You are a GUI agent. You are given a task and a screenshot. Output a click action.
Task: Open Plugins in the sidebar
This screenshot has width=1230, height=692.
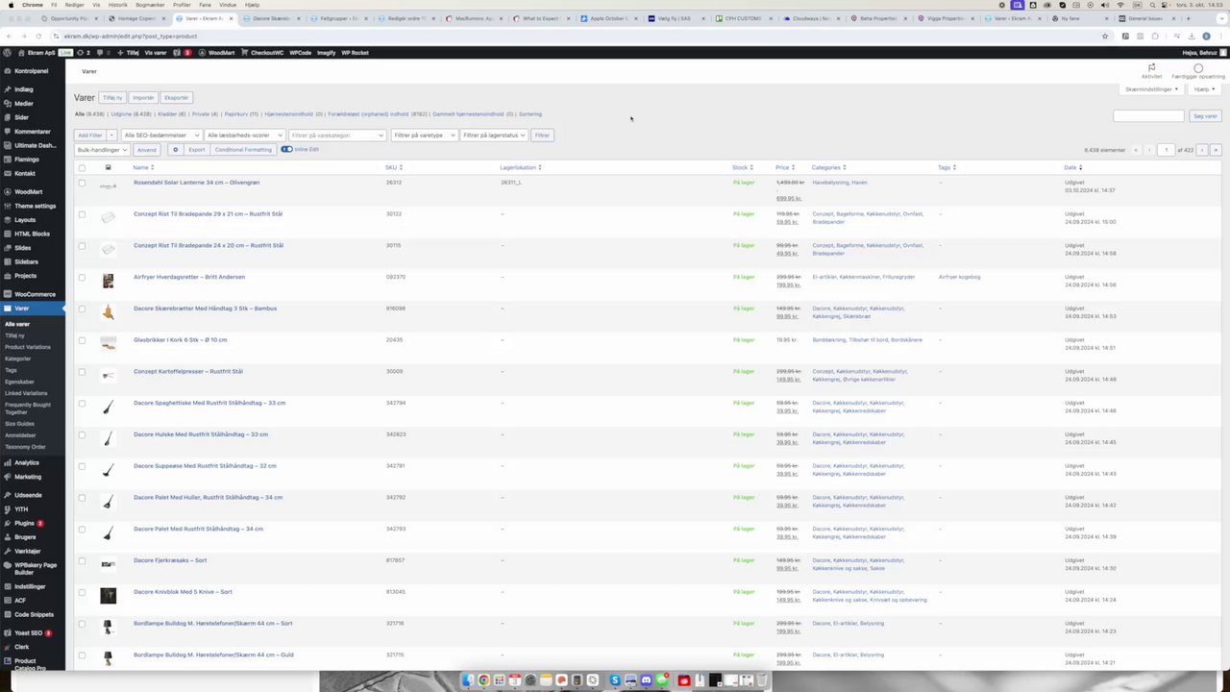tap(24, 523)
